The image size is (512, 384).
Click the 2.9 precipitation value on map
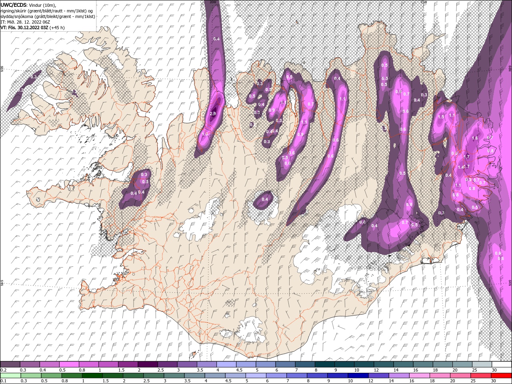[x=213, y=114]
